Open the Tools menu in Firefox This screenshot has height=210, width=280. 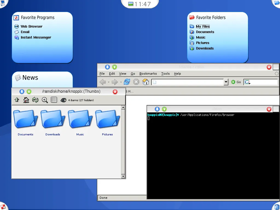pos(165,73)
